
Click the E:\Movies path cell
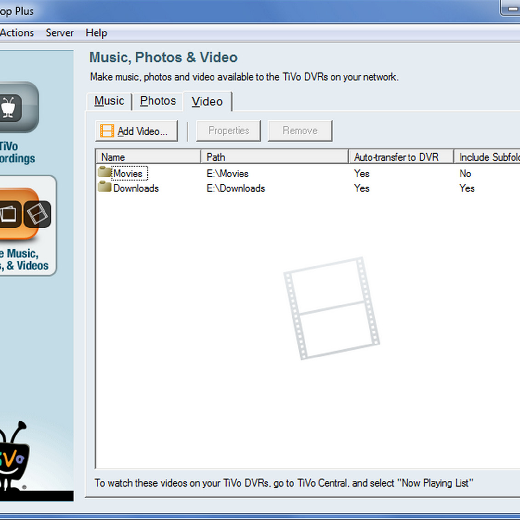coord(227,174)
